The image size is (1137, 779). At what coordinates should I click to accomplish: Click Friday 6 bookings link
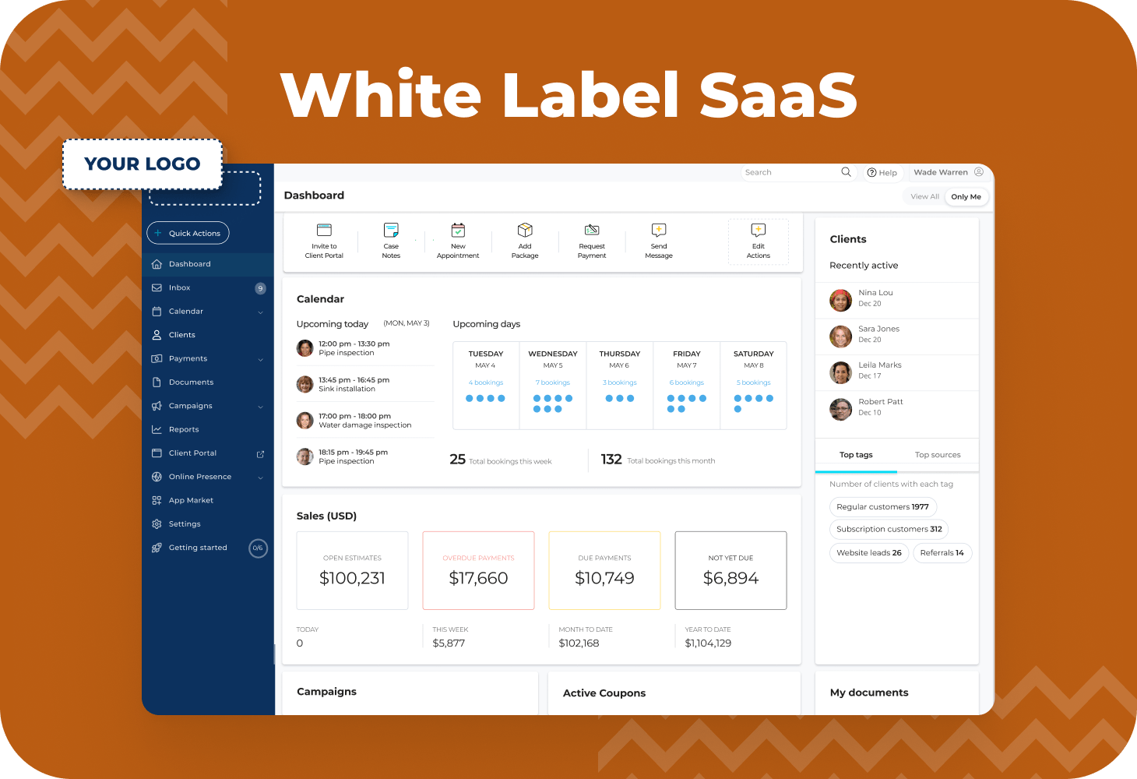click(687, 382)
